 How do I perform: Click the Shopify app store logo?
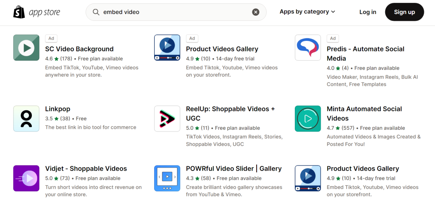37,12
